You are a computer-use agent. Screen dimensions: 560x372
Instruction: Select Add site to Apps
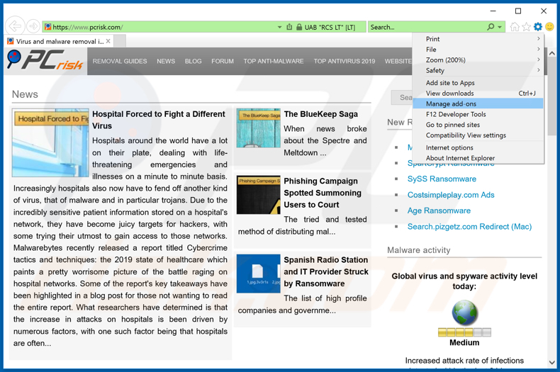point(478,83)
